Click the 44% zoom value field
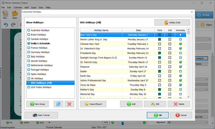Viewport: 215px width, 129px height. tap(106, 123)
